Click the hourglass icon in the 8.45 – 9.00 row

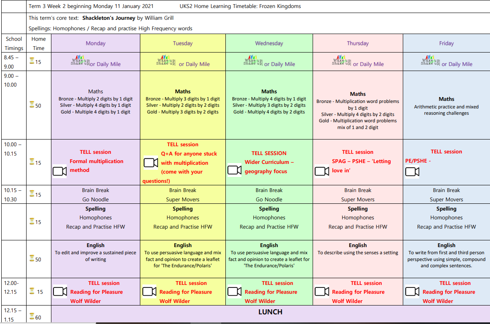tap(32, 61)
